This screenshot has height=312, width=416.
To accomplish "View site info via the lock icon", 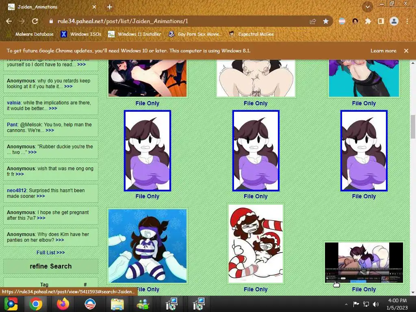I will pyautogui.click(x=51, y=21).
